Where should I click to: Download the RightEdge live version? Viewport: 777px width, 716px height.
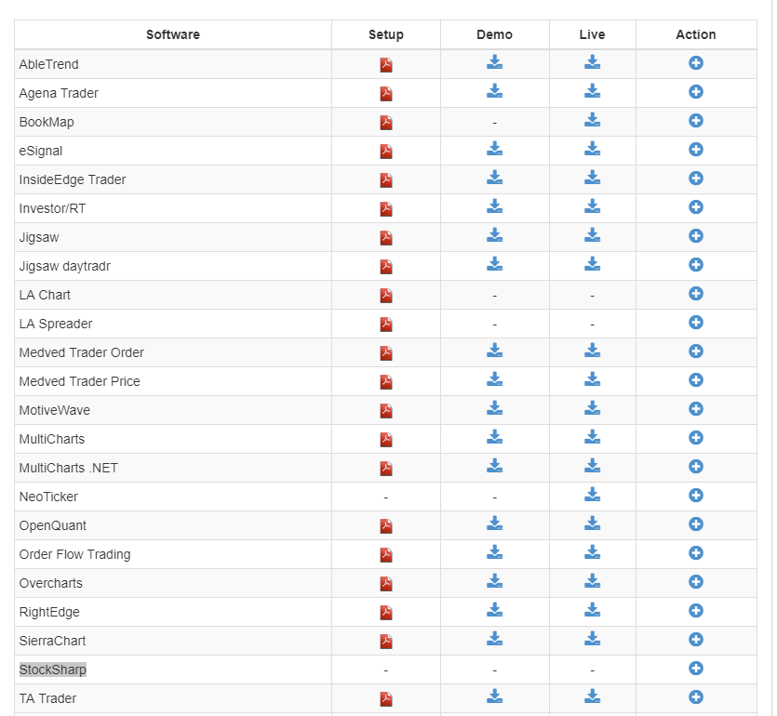[592, 611]
